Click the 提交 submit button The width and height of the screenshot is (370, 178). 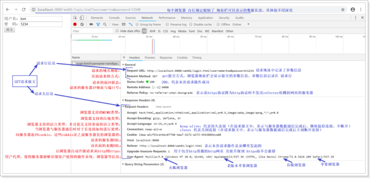[x=10, y=30]
